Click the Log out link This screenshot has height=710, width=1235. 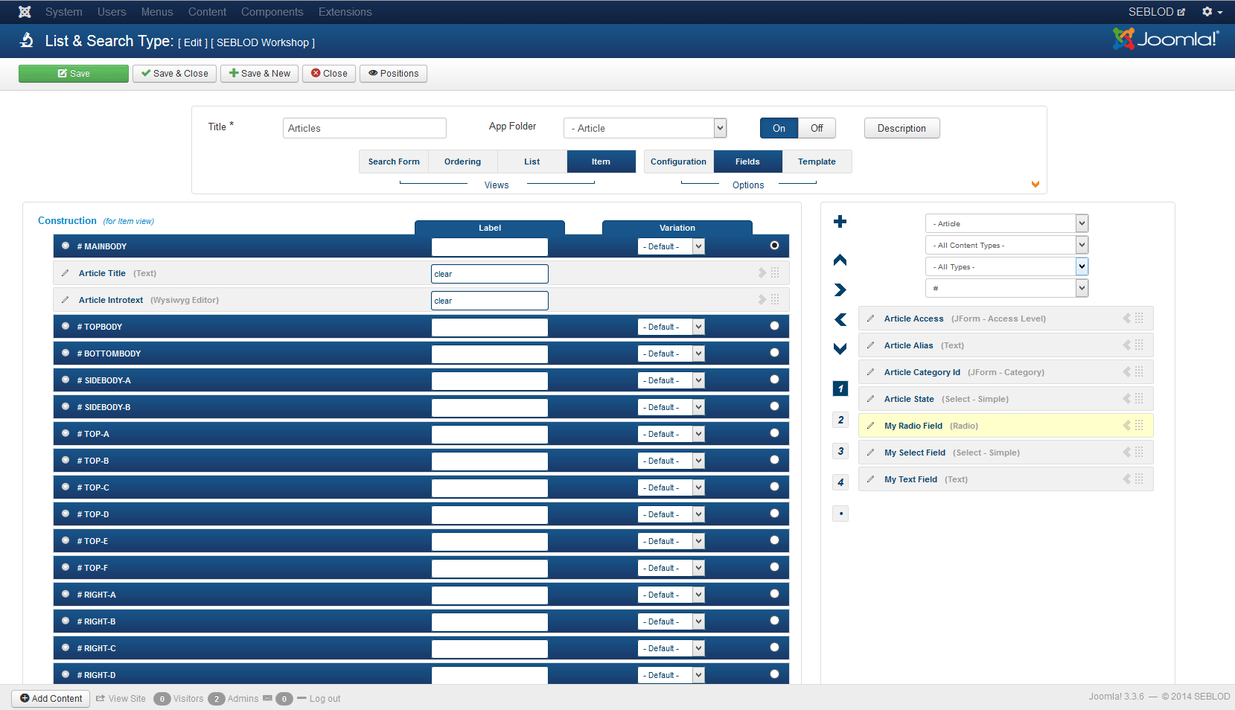tap(325, 699)
